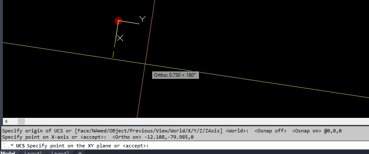The height and width of the screenshot is (154, 369).
Task: Add a new layout with the plus tab
Action: coord(80,153)
